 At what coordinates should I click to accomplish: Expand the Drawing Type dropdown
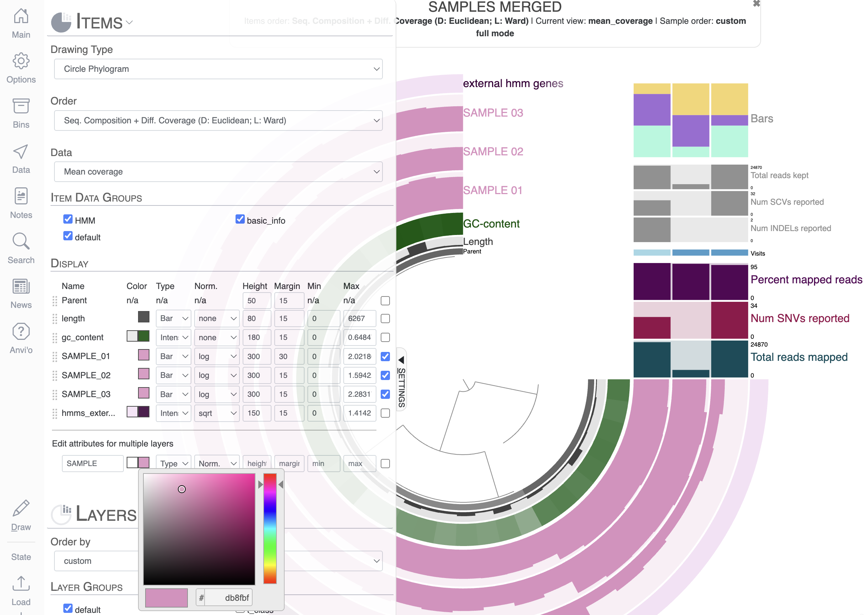(218, 69)
